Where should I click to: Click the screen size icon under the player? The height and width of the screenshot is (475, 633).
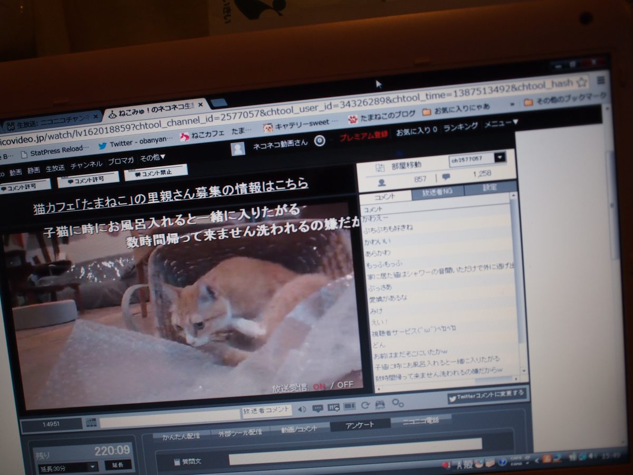349,406
